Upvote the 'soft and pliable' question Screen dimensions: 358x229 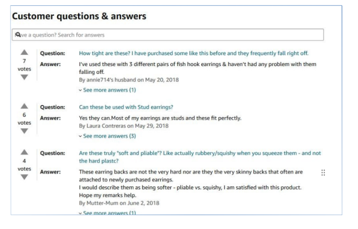[24, 152]
